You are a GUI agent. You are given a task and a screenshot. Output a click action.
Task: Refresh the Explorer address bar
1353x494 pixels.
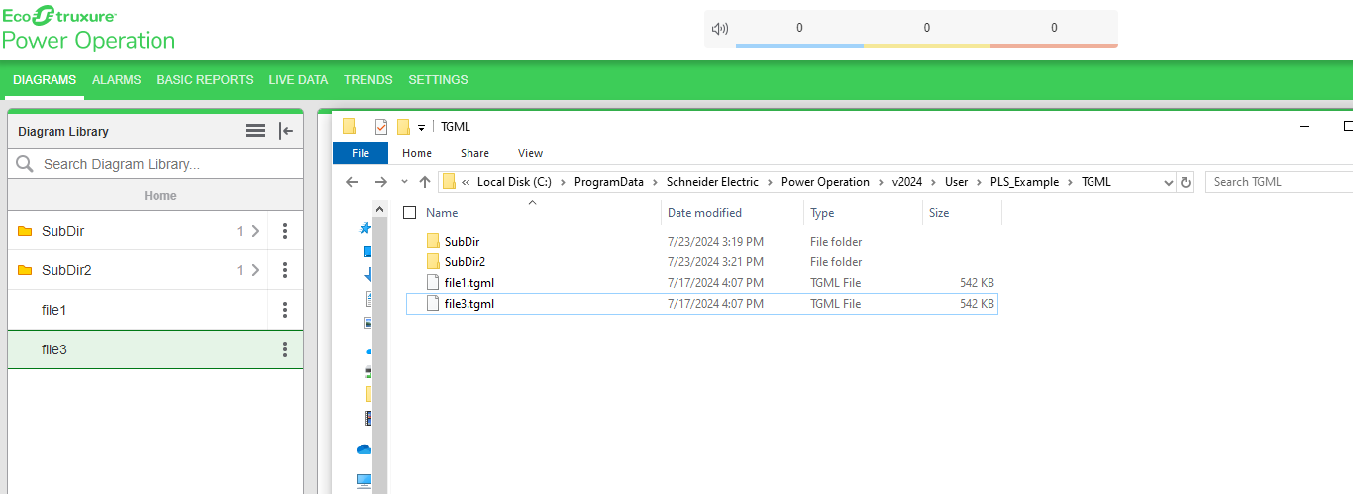coord(1186,182)
